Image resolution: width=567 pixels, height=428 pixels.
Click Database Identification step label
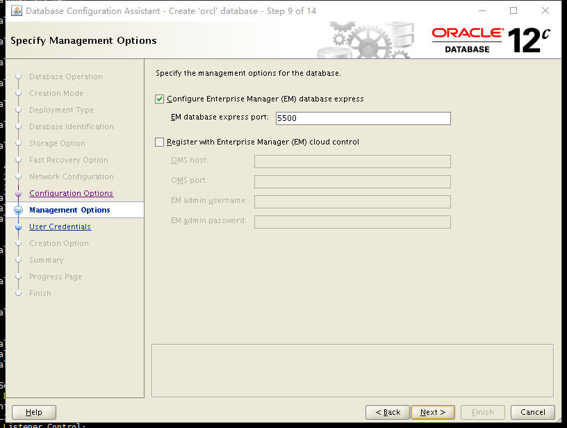[x=72, y=126]
